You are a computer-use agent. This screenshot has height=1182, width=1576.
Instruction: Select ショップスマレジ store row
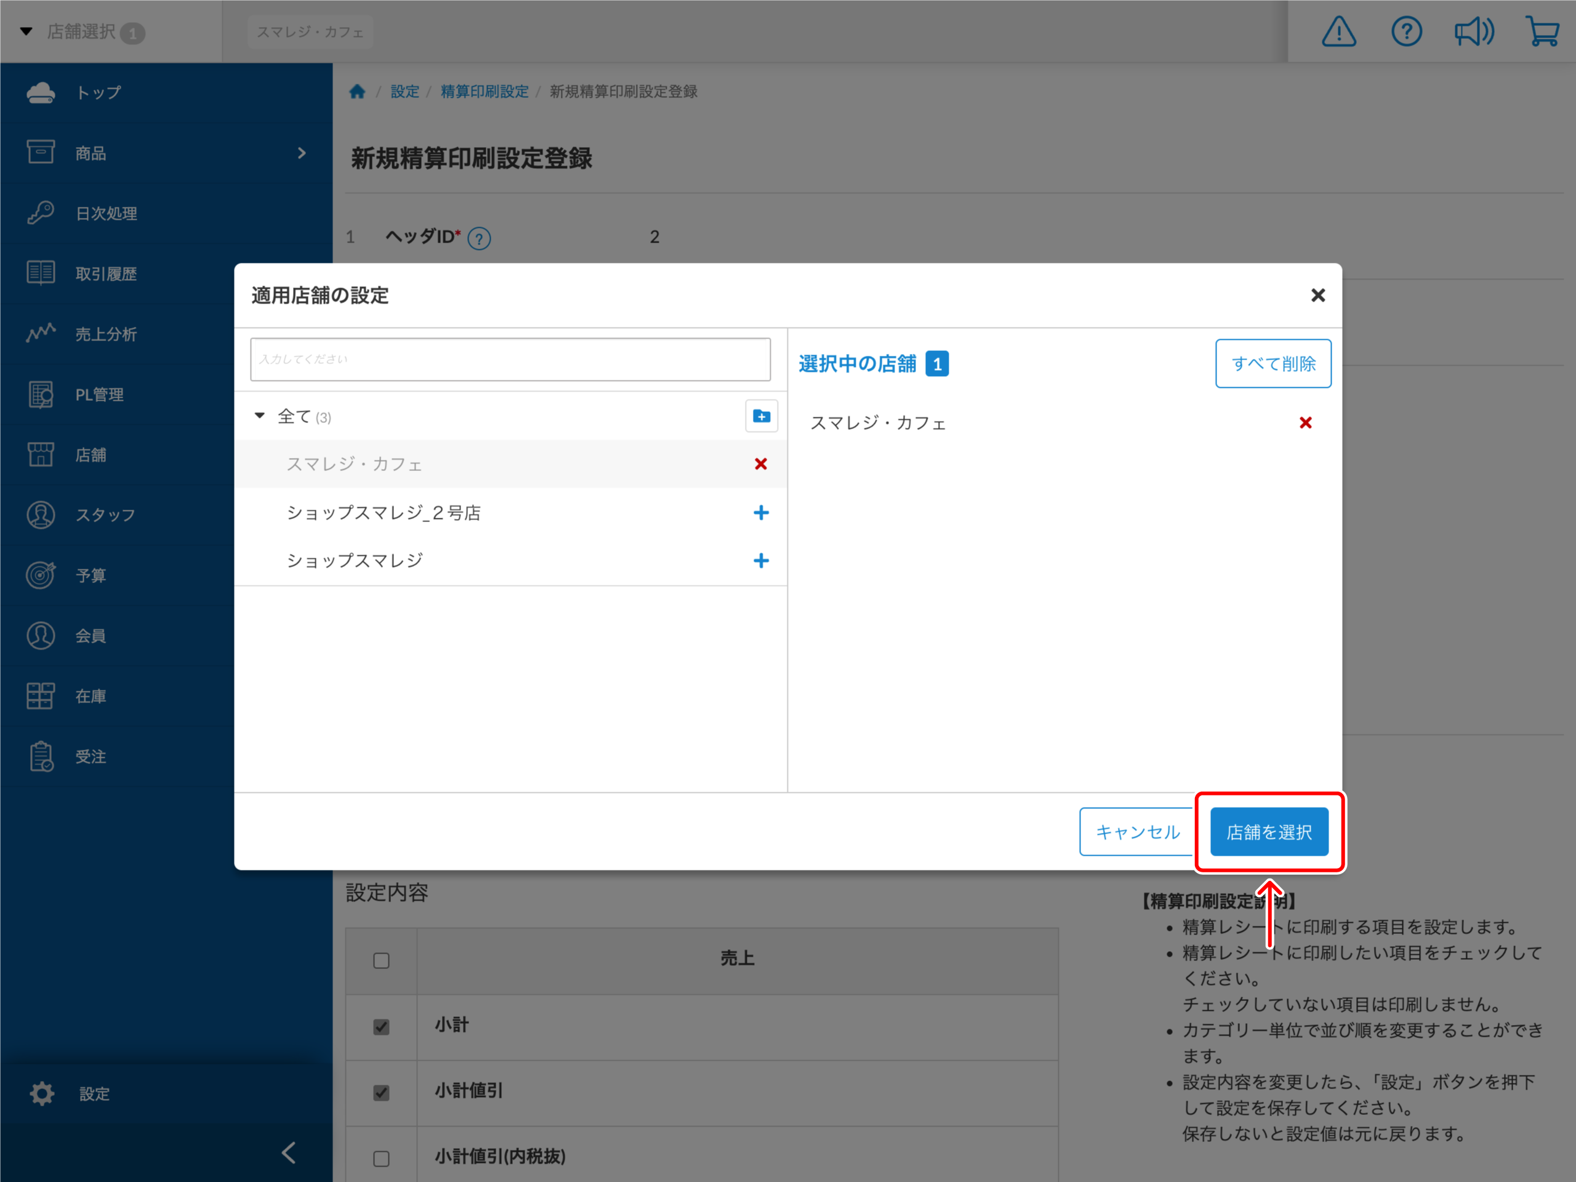point(511,561)
